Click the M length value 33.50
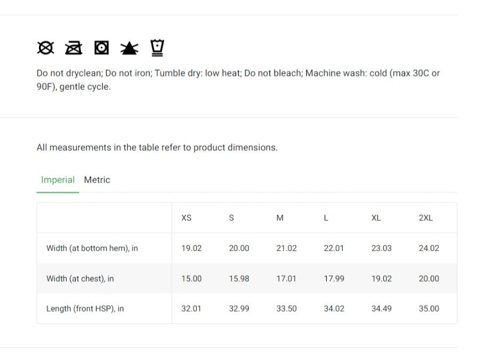The width and height of the screenshot is (499, 357). 286,309
